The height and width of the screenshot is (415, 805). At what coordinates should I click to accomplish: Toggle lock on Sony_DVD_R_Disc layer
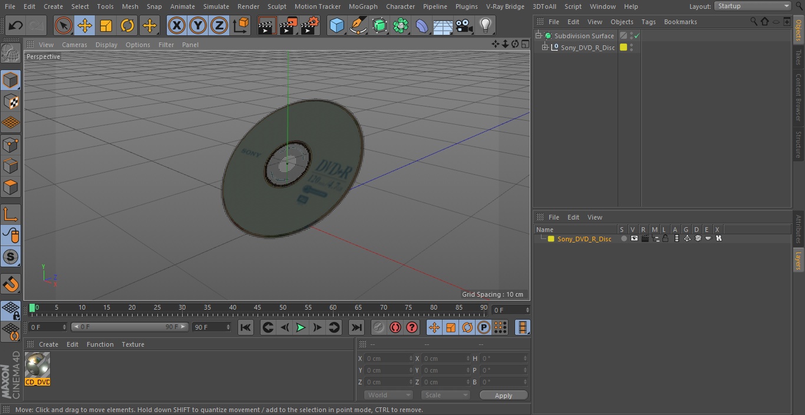pos(665,239)
